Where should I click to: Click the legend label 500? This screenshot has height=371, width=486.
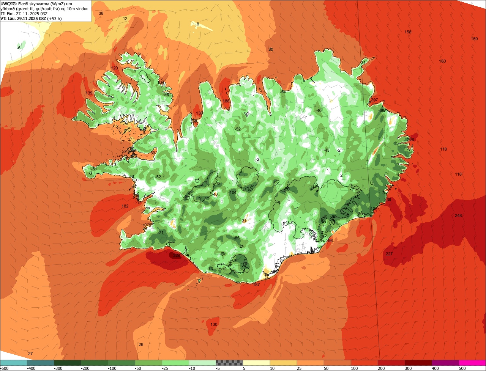coord(462,368)
